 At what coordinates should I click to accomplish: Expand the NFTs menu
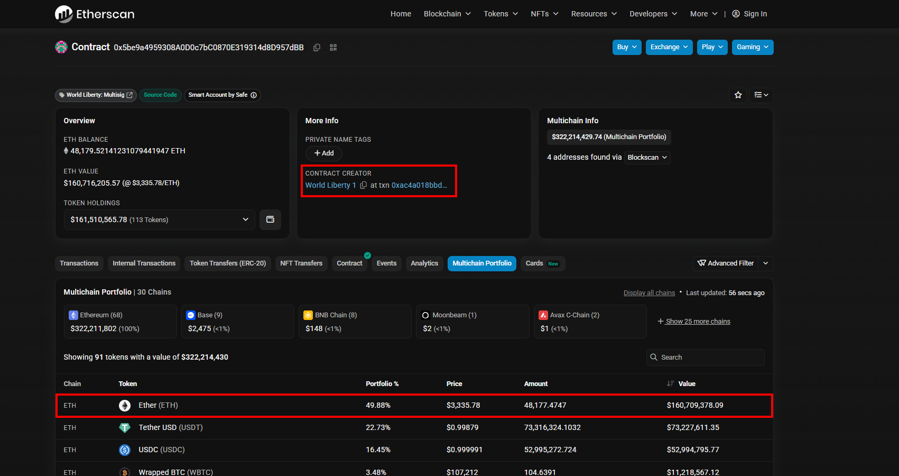(545, 14)
